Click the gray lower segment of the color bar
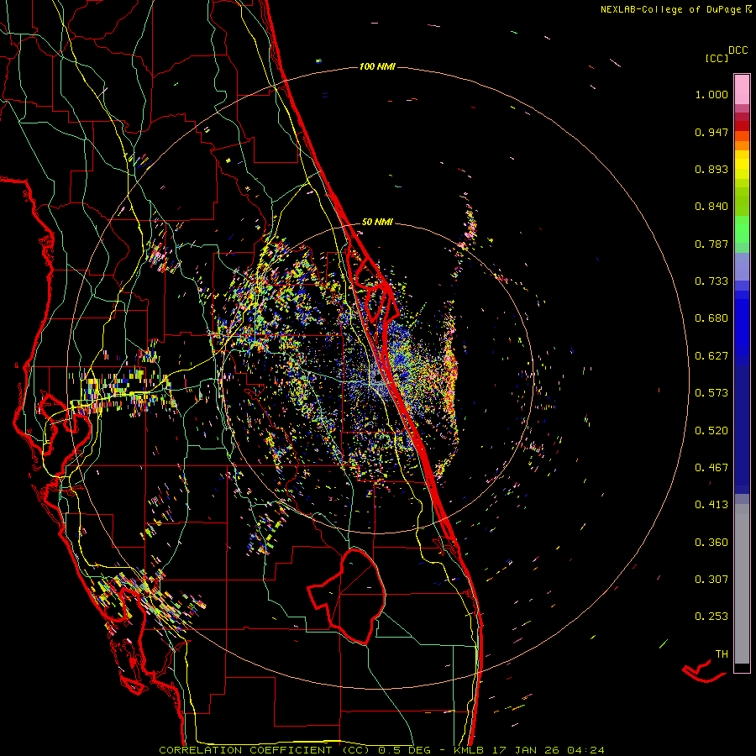756x756 pixels. pos(742,584)
